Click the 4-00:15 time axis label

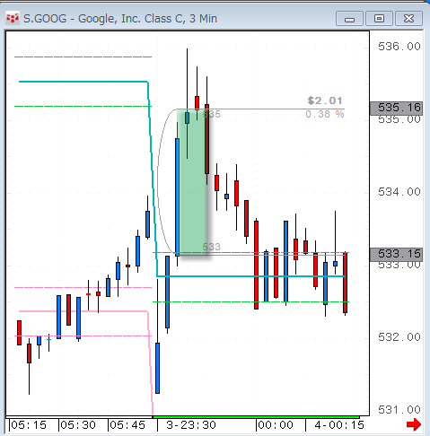click(339, 425)
